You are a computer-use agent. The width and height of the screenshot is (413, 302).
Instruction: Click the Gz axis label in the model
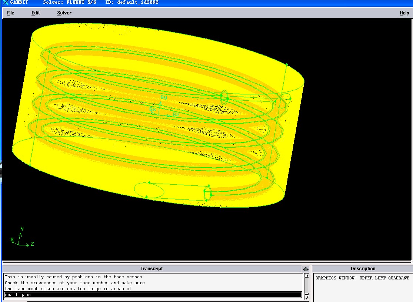[x=176, y=115]
